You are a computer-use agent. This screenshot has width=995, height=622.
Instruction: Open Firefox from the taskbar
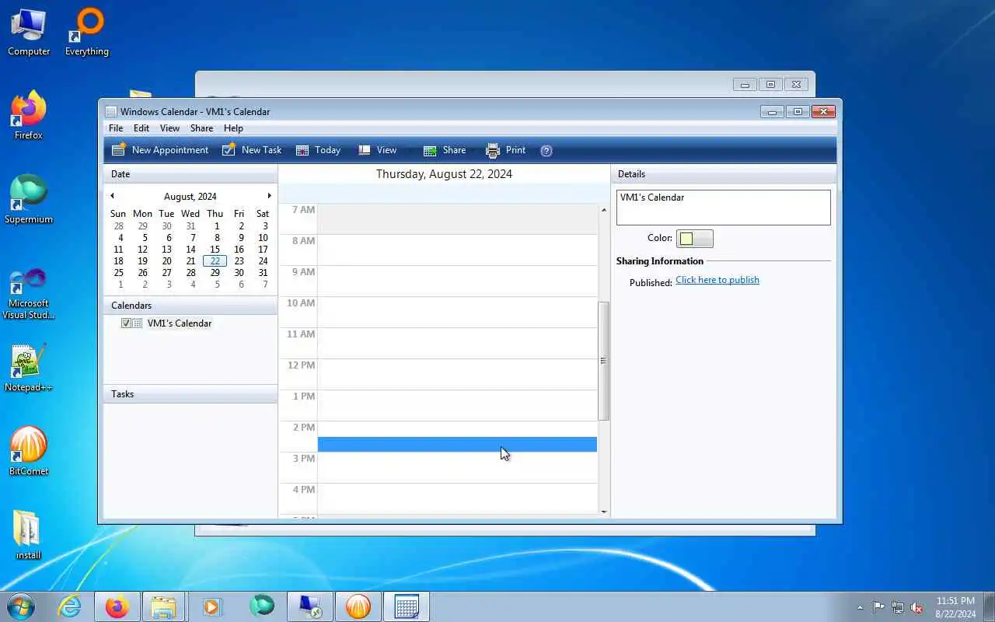point(117,606)
